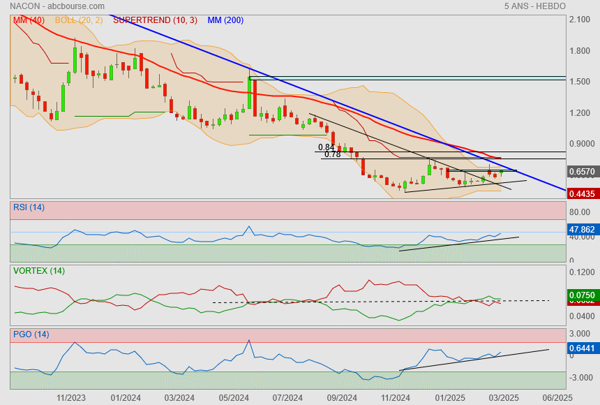Click the 03/2024 date axis label
This screenshot has width=600, height=405.
coord(179,398)
